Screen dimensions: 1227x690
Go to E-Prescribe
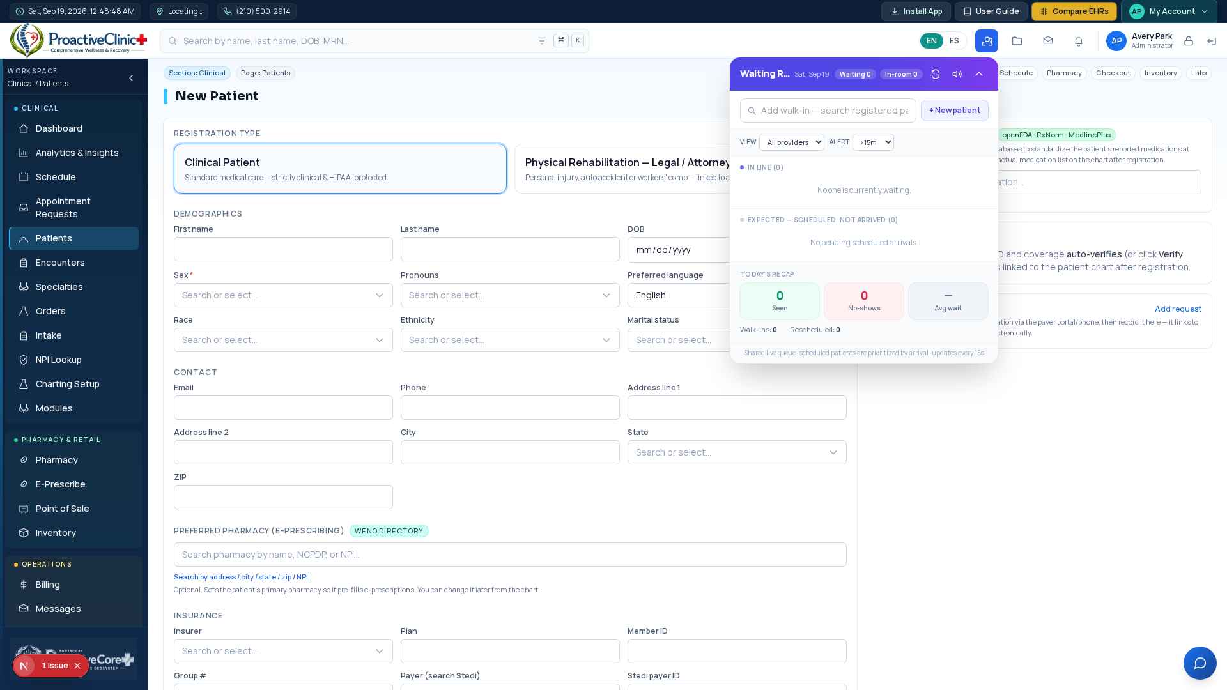(x=74, y=484)
